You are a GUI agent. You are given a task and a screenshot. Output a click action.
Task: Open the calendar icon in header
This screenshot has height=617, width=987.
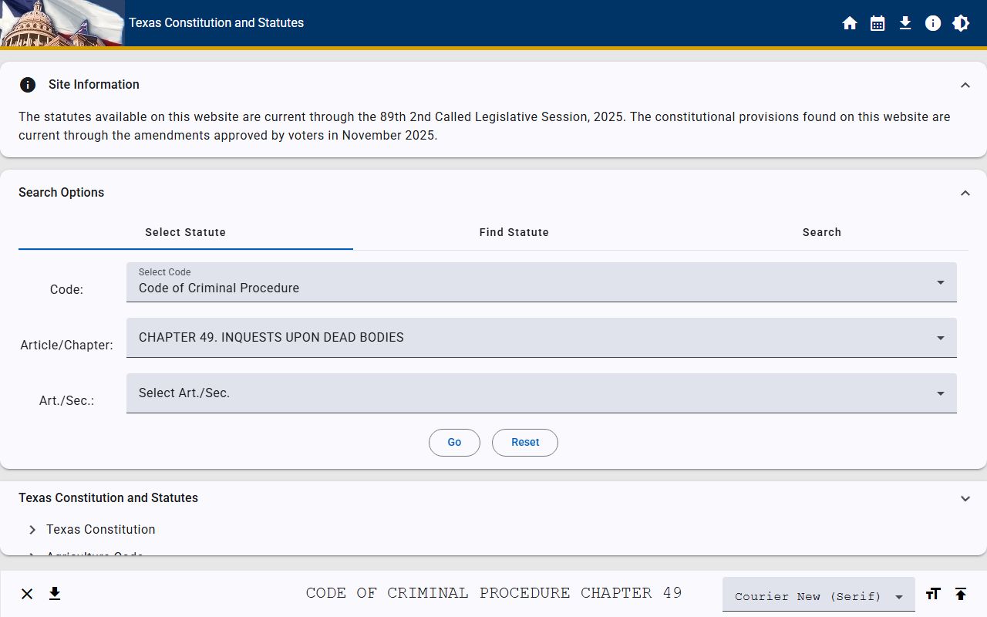[x=878, y=23]
